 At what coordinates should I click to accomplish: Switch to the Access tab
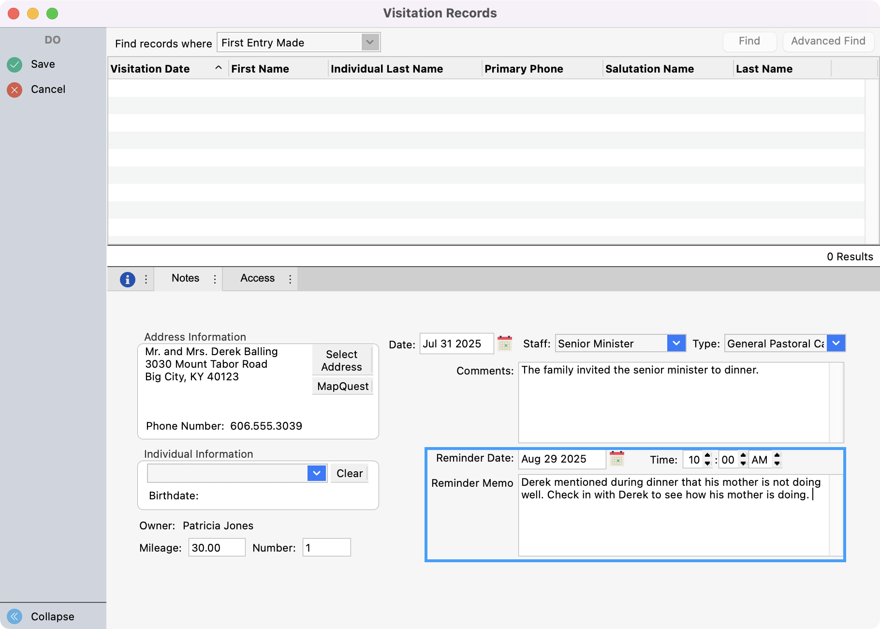pyautogui.click(x=257, y=278)
